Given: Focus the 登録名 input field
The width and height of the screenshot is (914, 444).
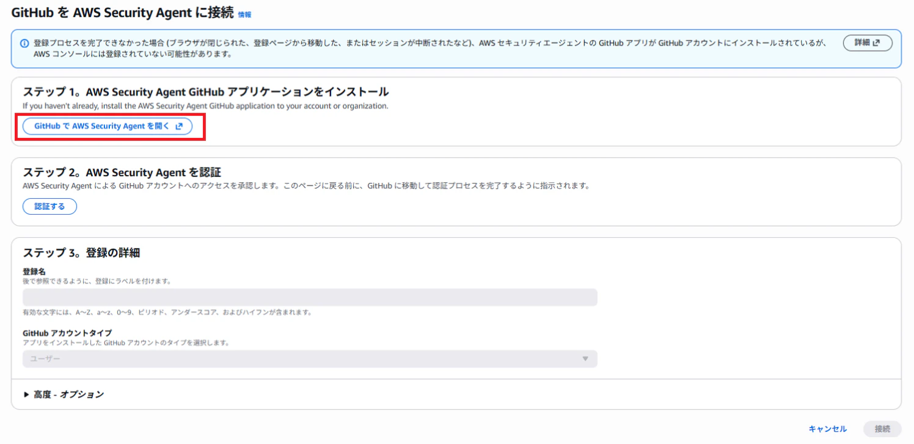Looking at the screenshot, I should point(310,297).
